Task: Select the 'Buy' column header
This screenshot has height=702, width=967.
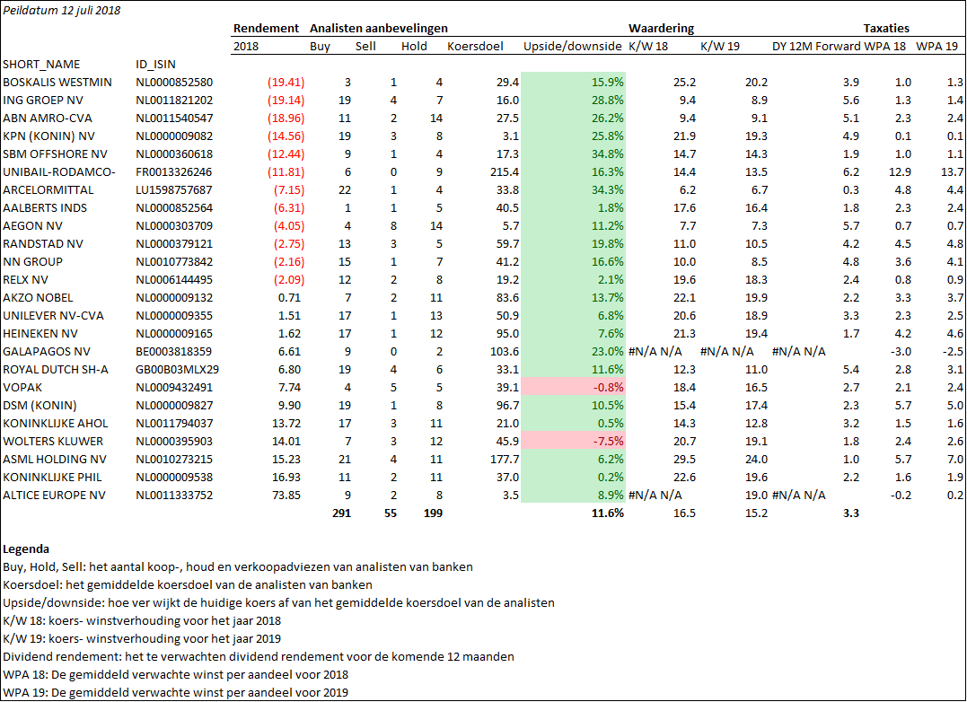Action: [x=320, y=46]
